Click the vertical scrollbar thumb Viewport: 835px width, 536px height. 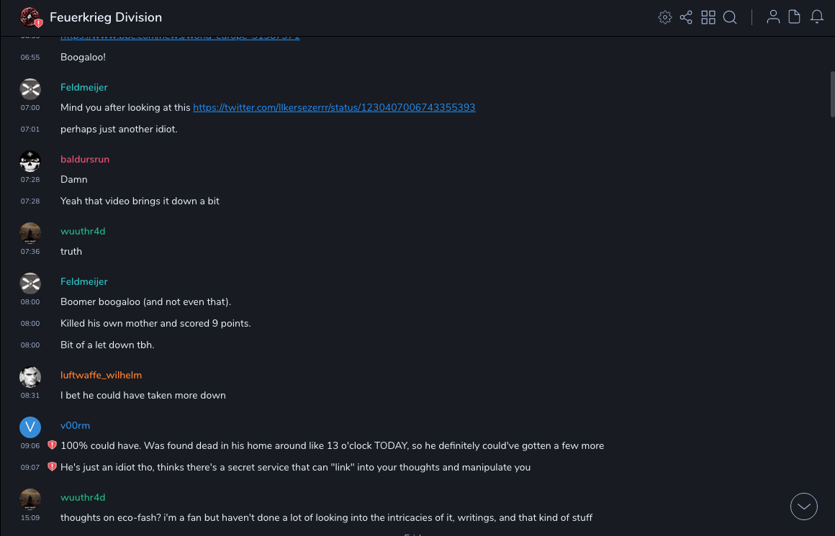pyautogui.click(x=832, y=94)
